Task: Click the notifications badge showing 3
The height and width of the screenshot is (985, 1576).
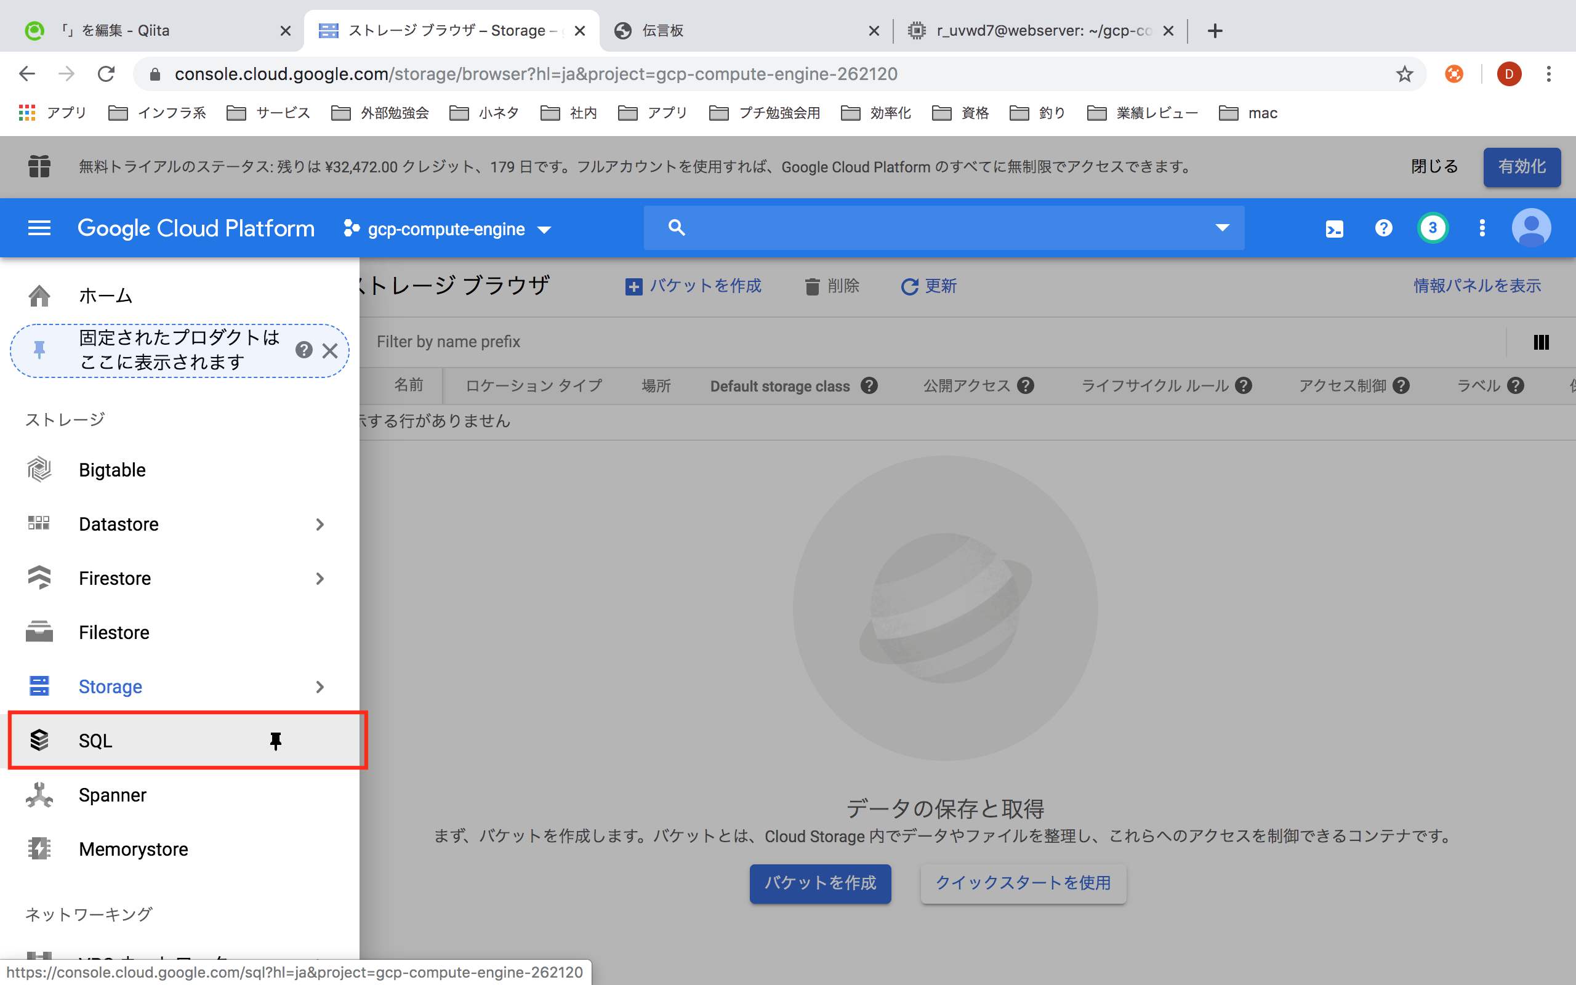Action: pyautogui.click(x=1432, y=228)
